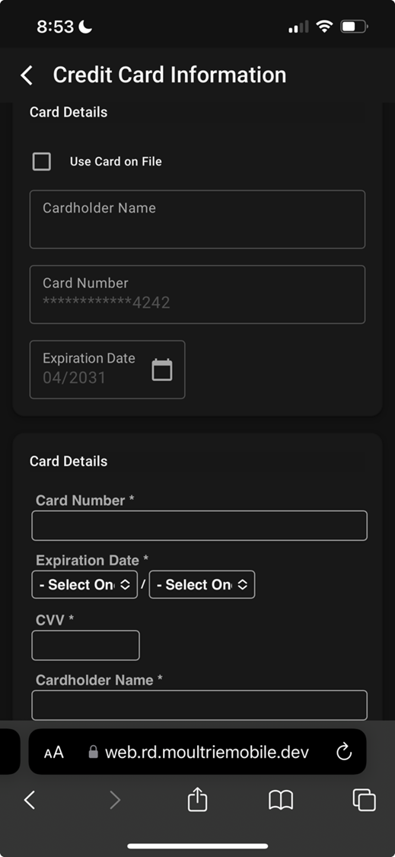Tap the Expiration Date 04/2031 field

(x=107, y=369)
